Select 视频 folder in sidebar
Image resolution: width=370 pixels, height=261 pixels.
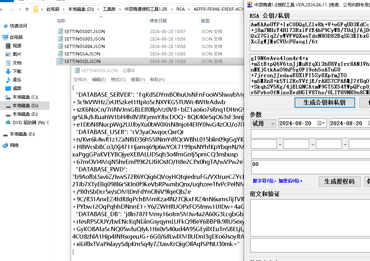pyautogui.click(x=17, y=46)
